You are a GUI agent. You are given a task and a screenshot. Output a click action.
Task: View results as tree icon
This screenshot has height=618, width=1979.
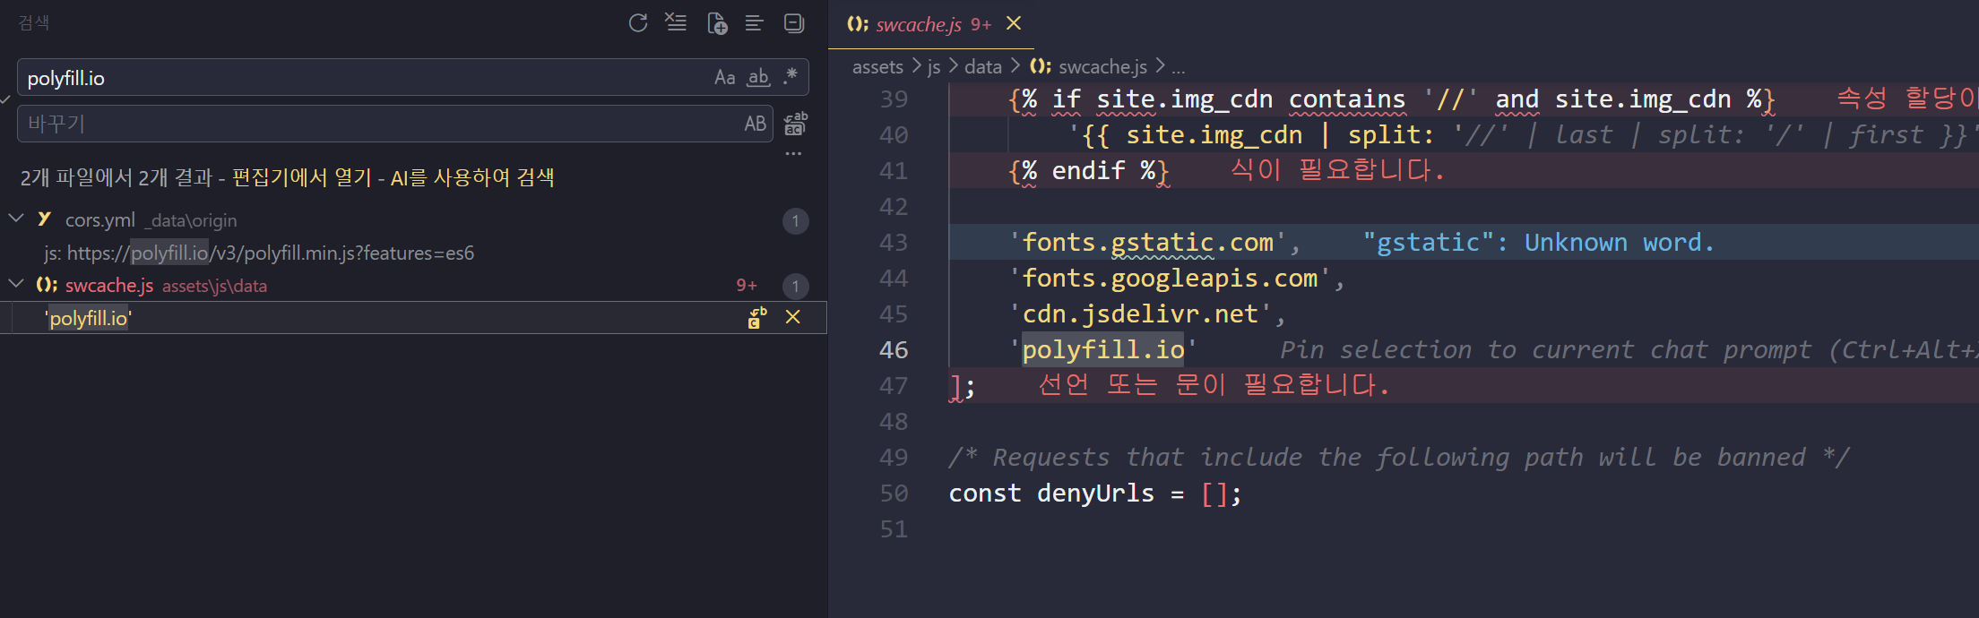(755, 22)
